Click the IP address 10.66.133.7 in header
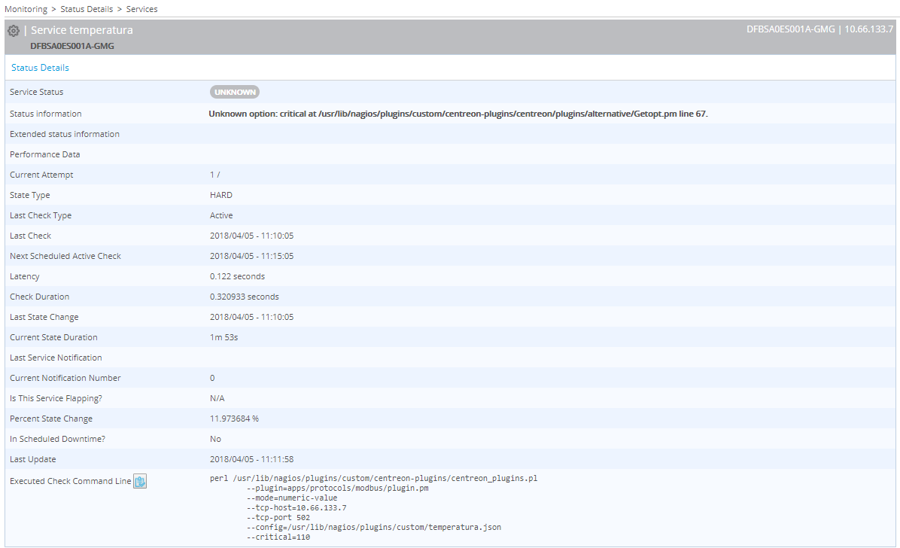This screenshot has width=900, height=548. tap(871, 28)
